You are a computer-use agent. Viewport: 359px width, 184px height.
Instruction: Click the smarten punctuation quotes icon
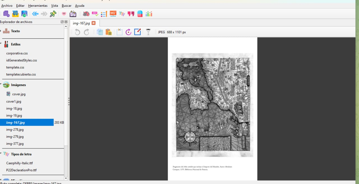(x=131, y=14)
